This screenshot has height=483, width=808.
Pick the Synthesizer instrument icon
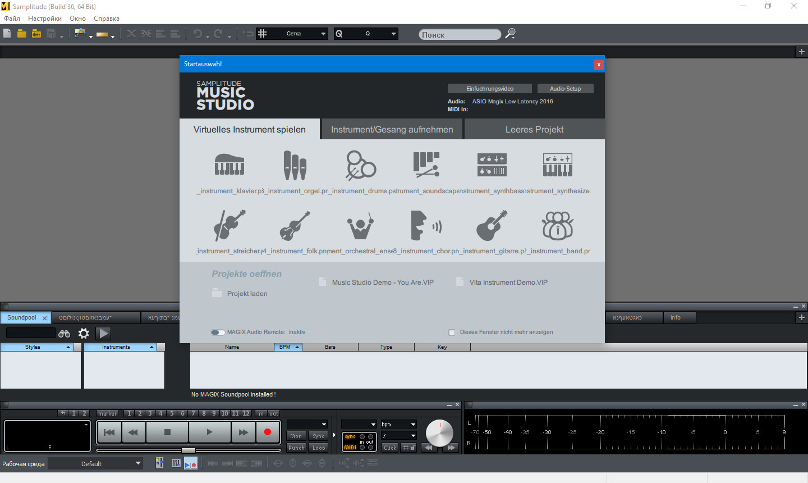(558, 165)
